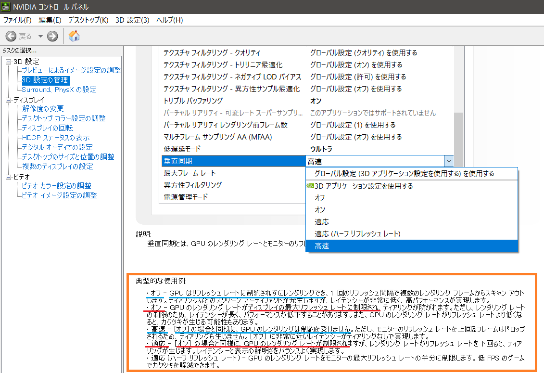The width and height of the screenshot is (544, 373).
Task: Open ディスプレイの回転 link
Action: point(47,128)
